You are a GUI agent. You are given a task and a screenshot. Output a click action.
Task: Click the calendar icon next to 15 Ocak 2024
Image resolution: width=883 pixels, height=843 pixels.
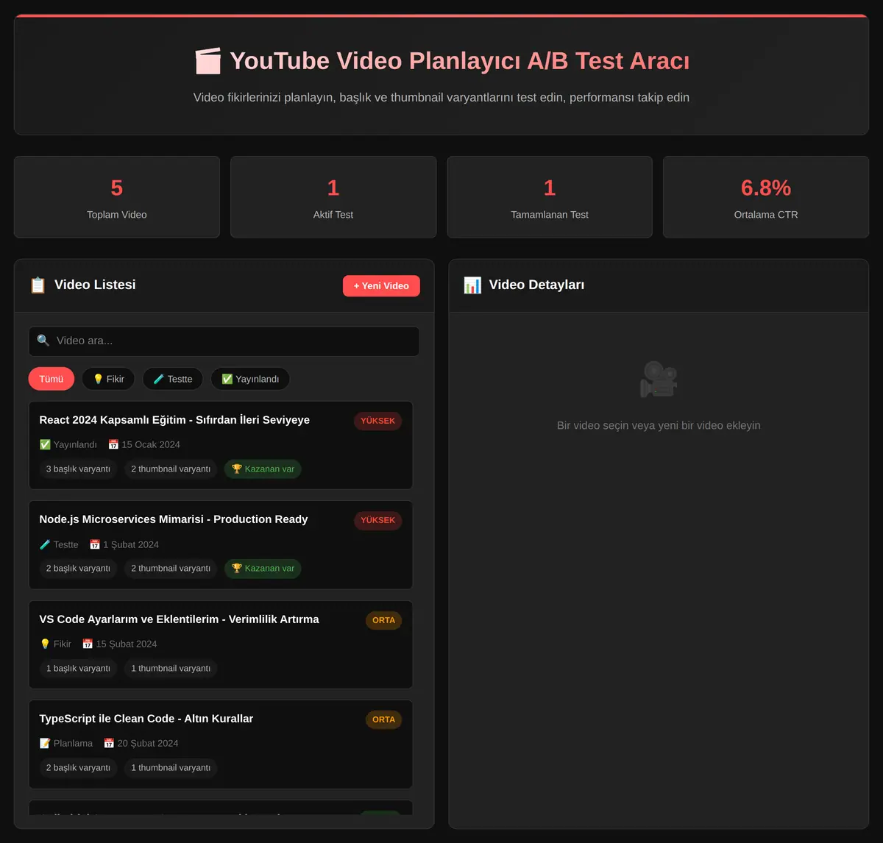(x=113, y=444)
